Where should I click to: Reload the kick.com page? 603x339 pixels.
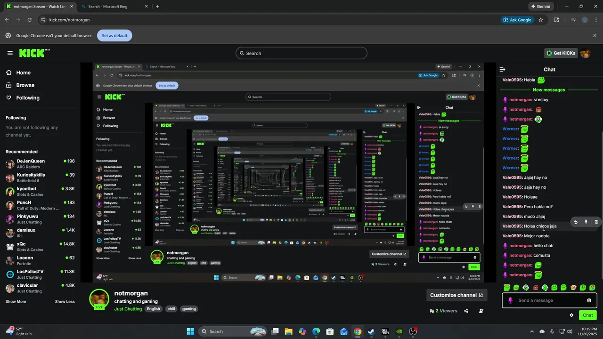(29, 20)
